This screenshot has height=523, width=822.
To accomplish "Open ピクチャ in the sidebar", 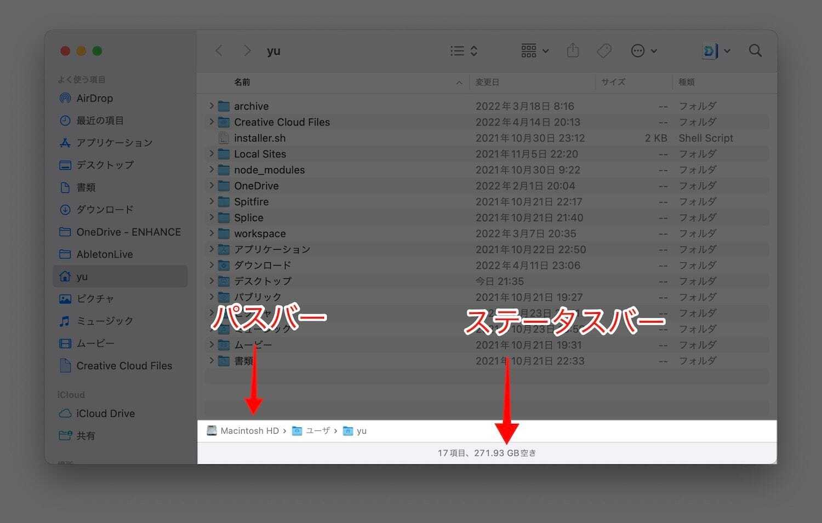I will pyautogui.click(x=120, y=299).
